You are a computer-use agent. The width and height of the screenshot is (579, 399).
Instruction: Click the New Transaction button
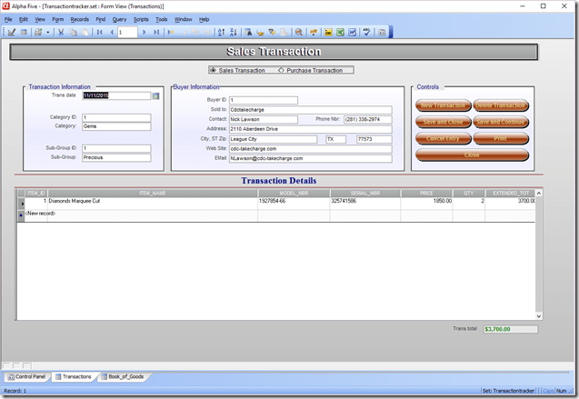[444, 105]
